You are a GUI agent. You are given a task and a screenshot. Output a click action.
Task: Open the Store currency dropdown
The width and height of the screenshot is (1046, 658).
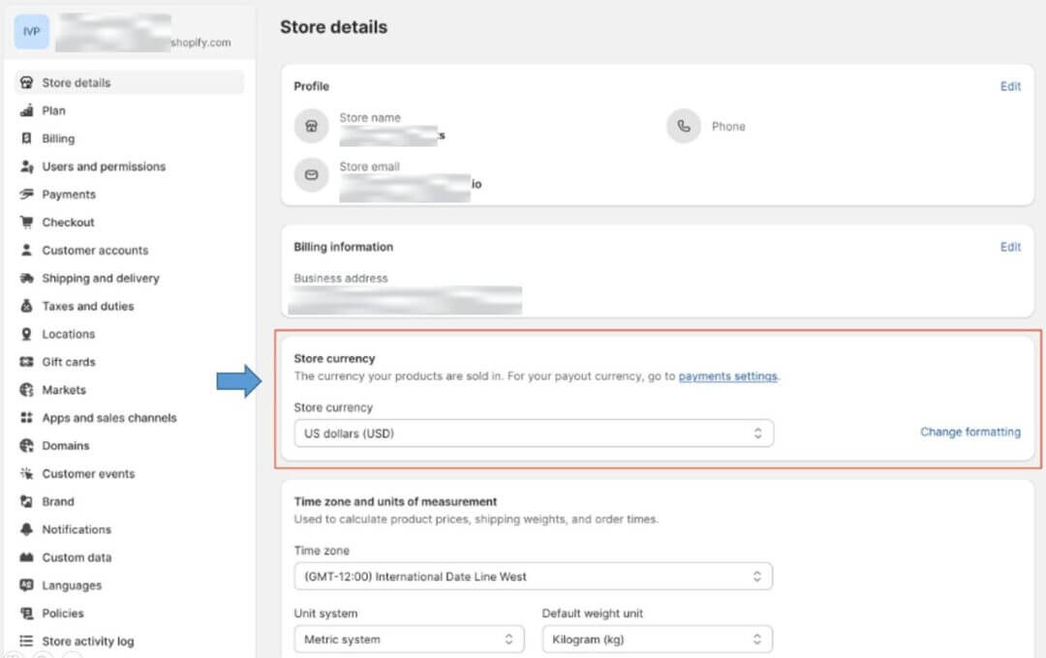[533, 433]
